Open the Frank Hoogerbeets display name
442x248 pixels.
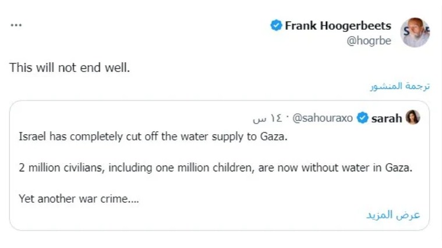pyautogui.click(x=338, y=26)
